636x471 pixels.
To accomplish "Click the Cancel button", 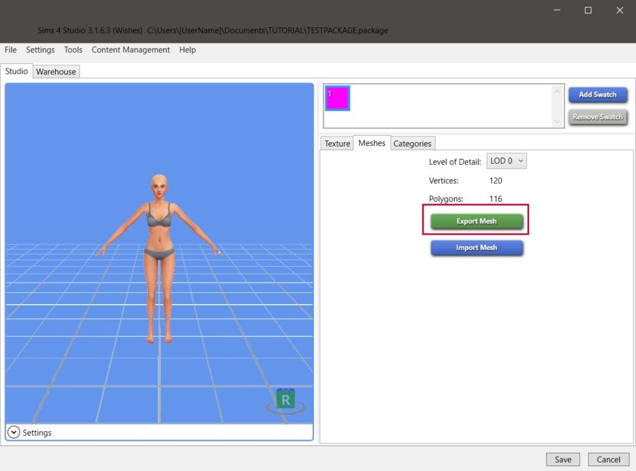I will click(608, 459).
